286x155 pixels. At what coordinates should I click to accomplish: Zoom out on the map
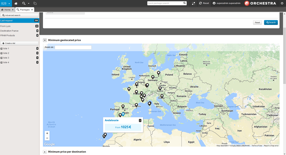pyautogui.click(x=47, y=138)
